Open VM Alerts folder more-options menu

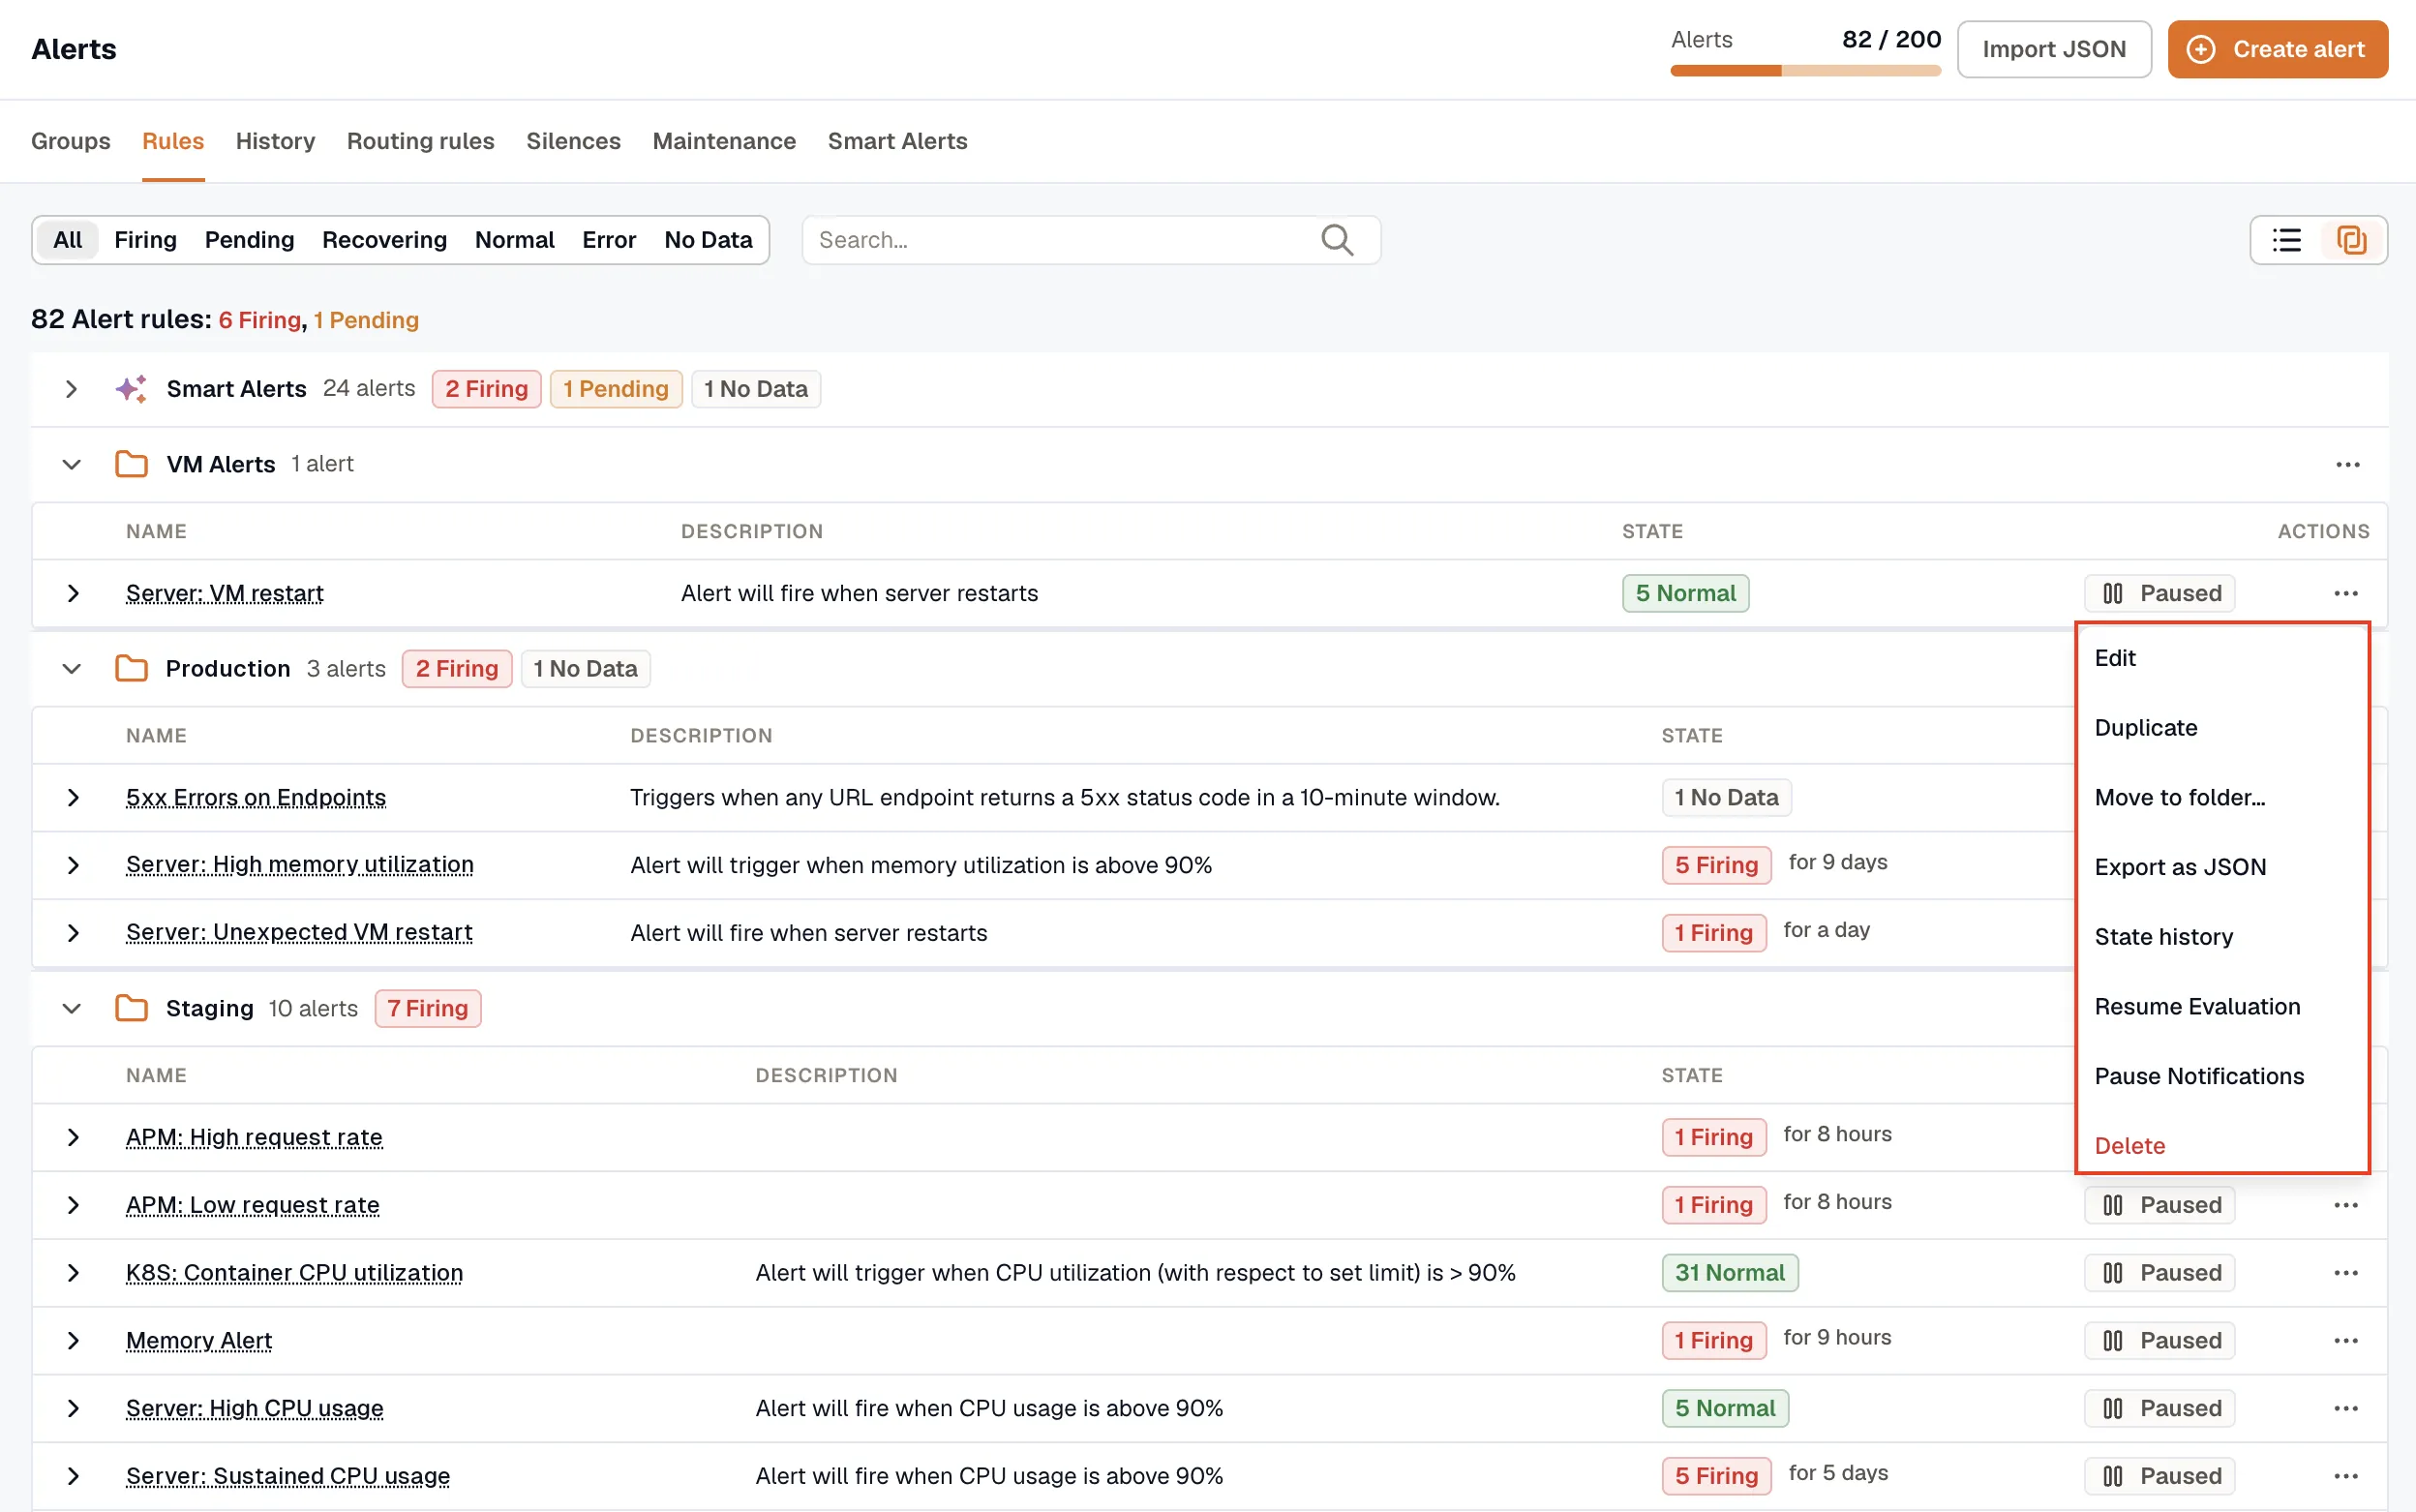click(x=2347, y=465)
